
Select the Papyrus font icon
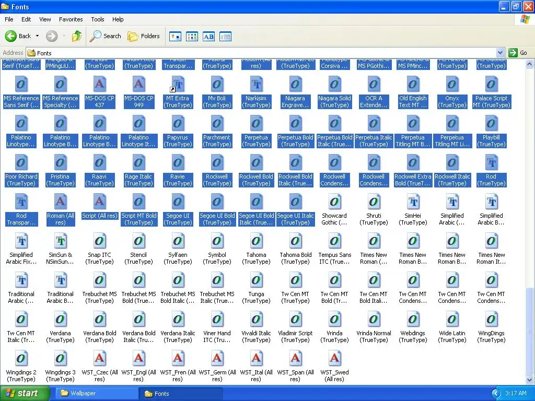(x=178, y=123)
